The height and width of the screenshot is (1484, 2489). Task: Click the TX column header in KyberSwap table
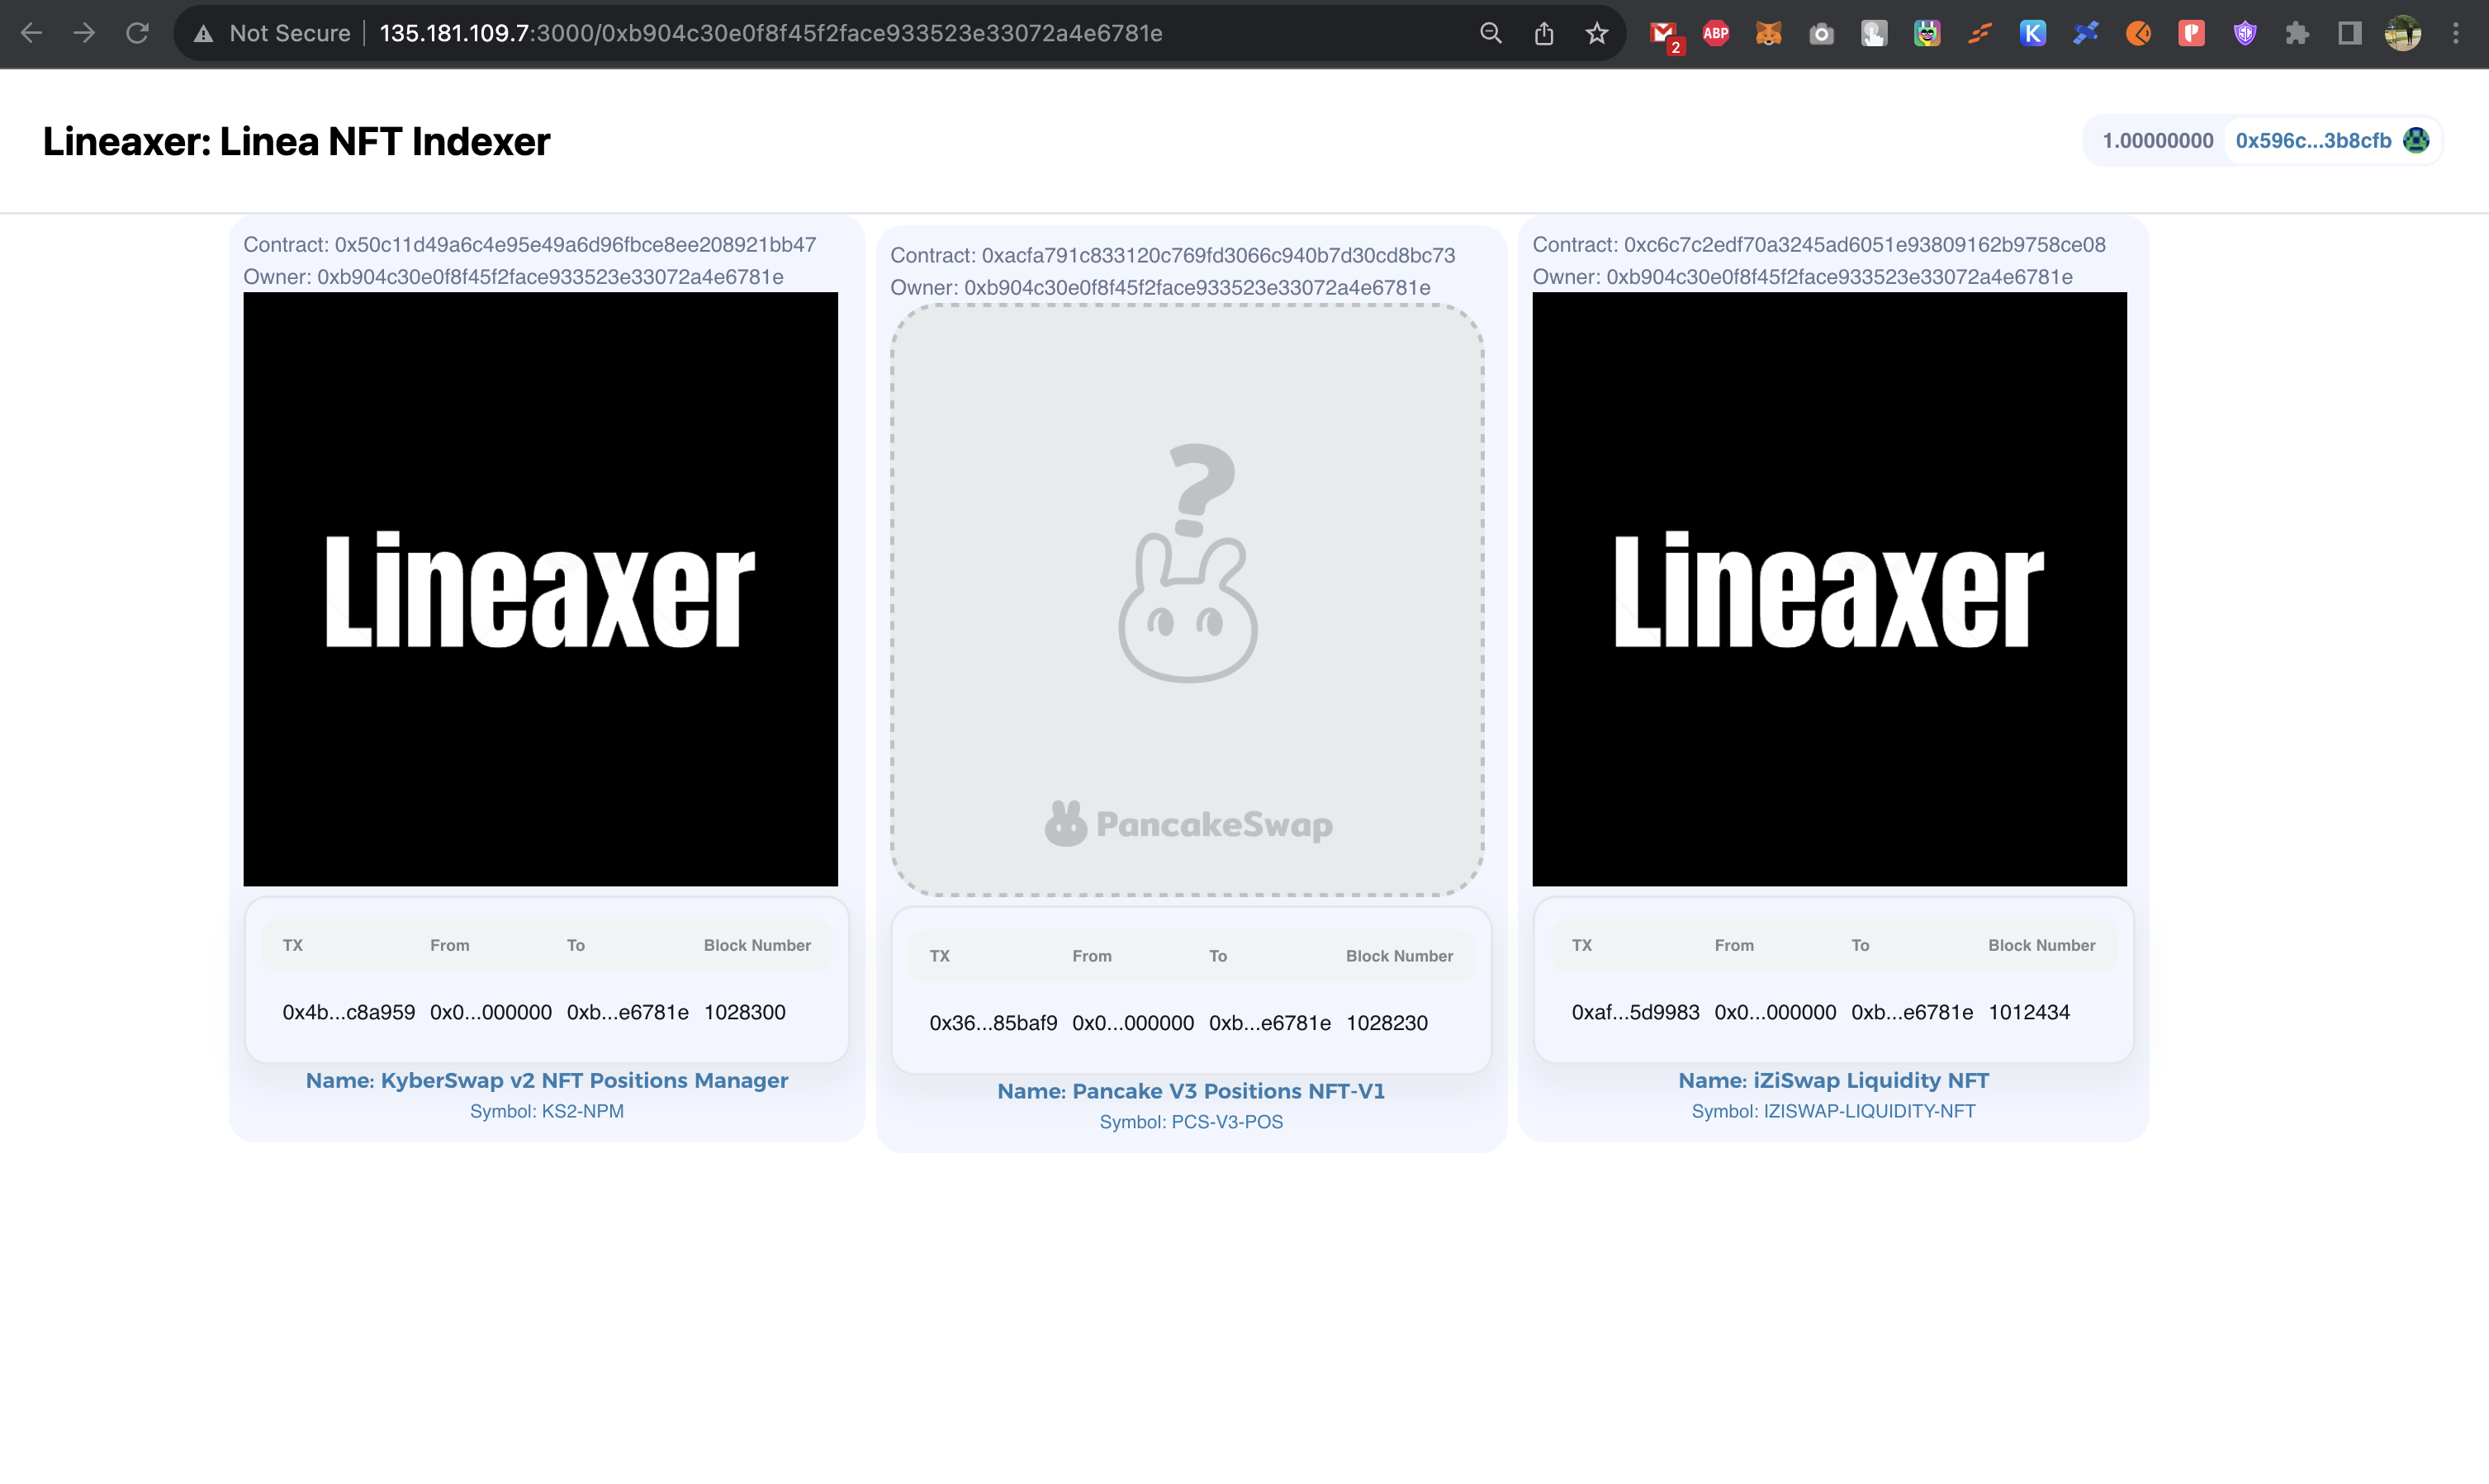pos(293,945)
